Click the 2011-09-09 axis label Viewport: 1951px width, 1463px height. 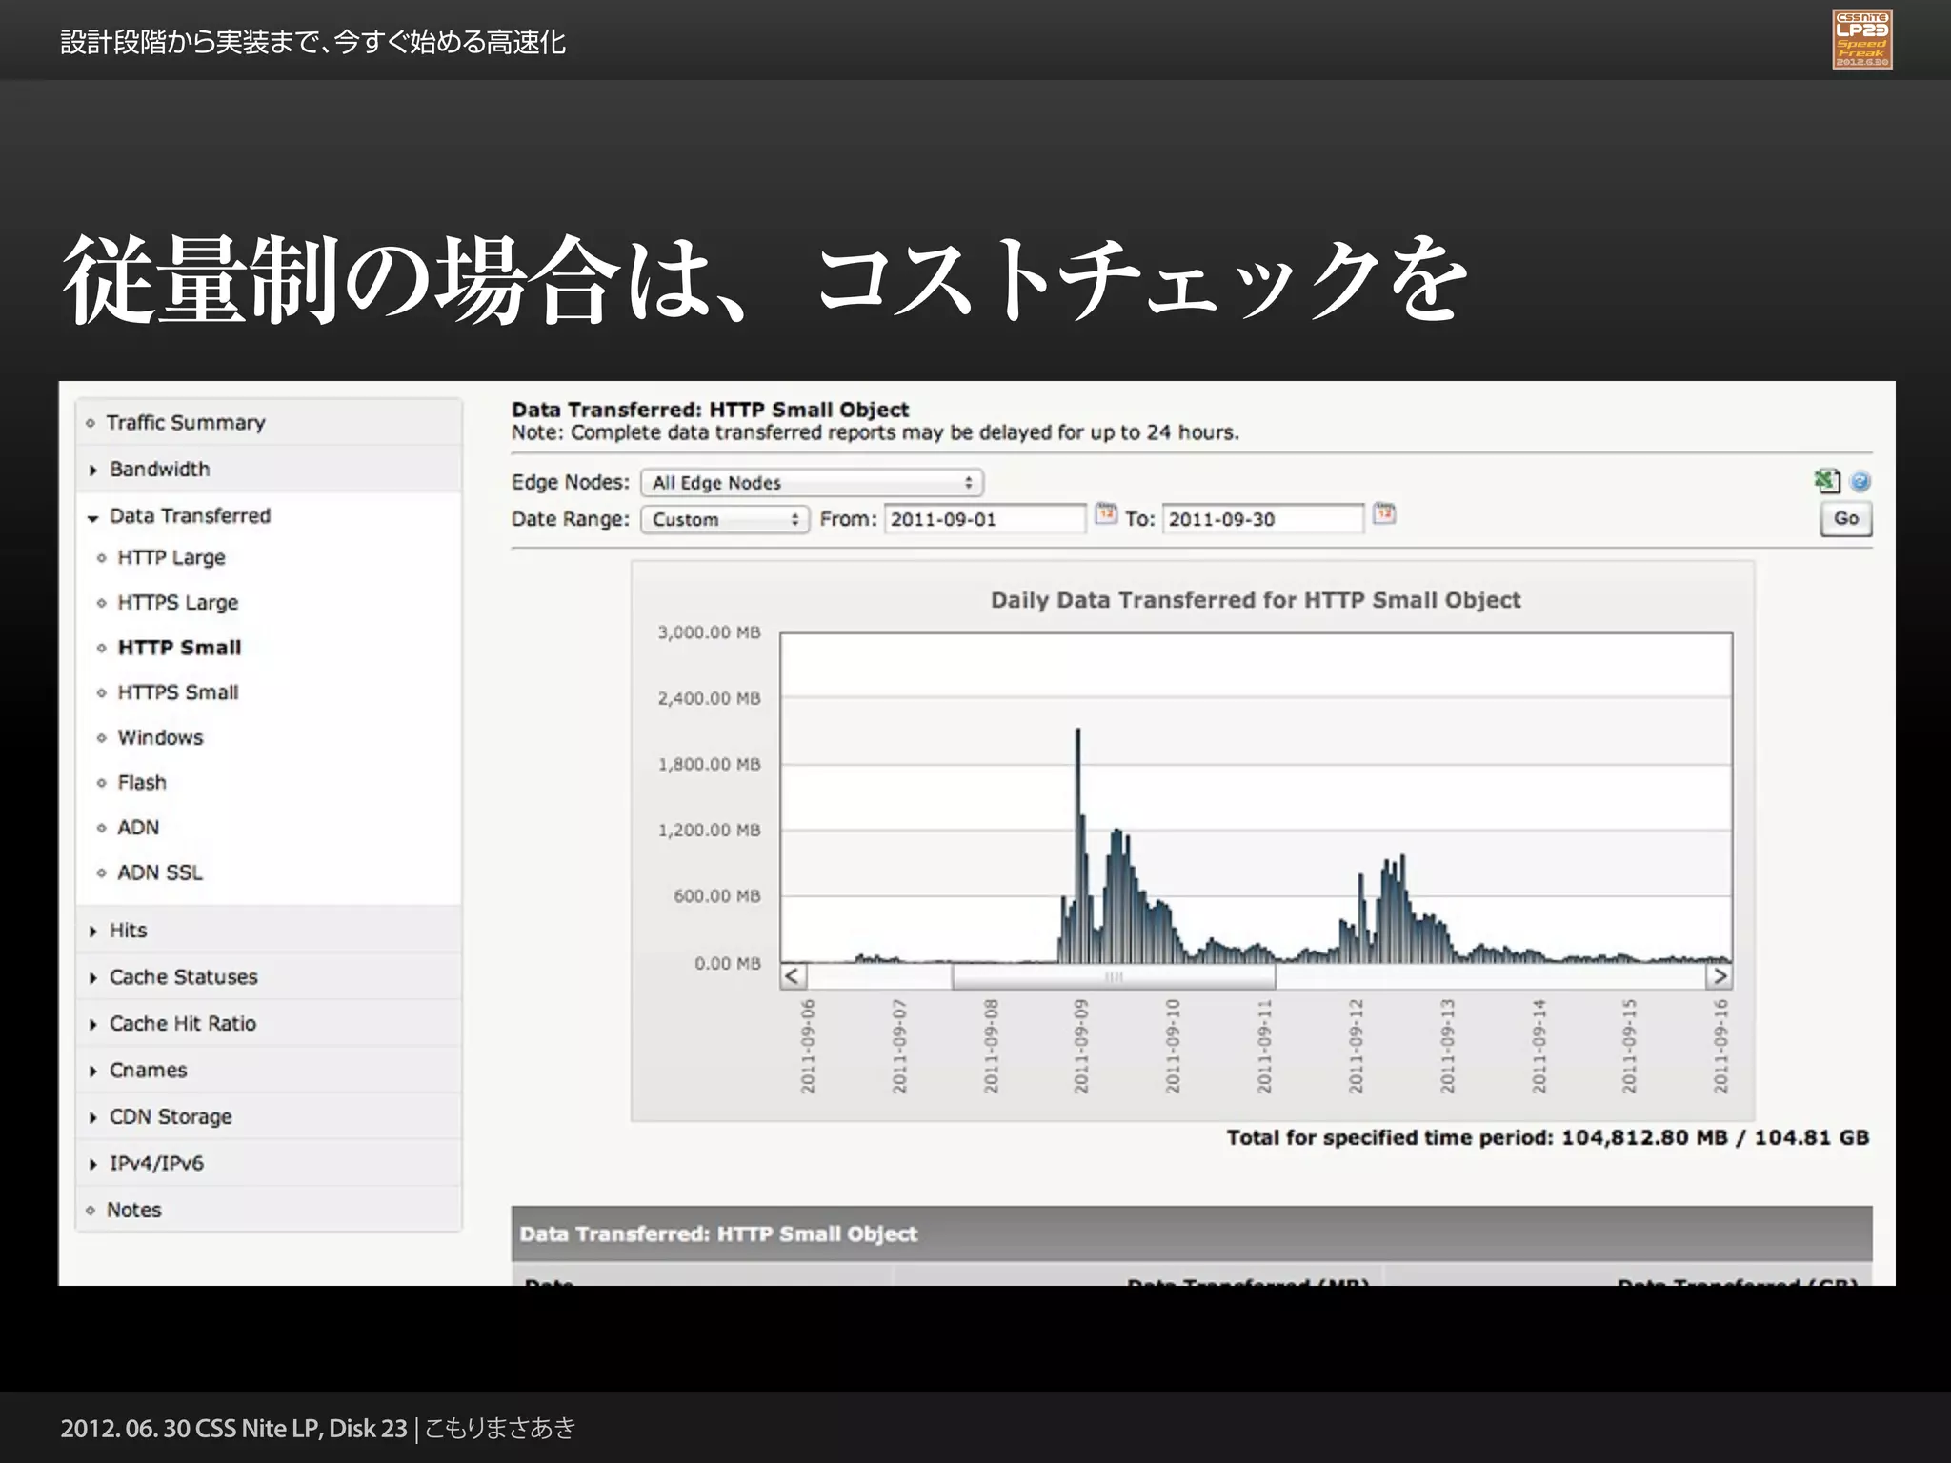point(1081,1046)
